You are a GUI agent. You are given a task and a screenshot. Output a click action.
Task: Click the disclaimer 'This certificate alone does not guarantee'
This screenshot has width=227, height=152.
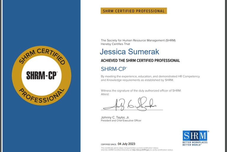pyautogui.click(x=129, y=148)
